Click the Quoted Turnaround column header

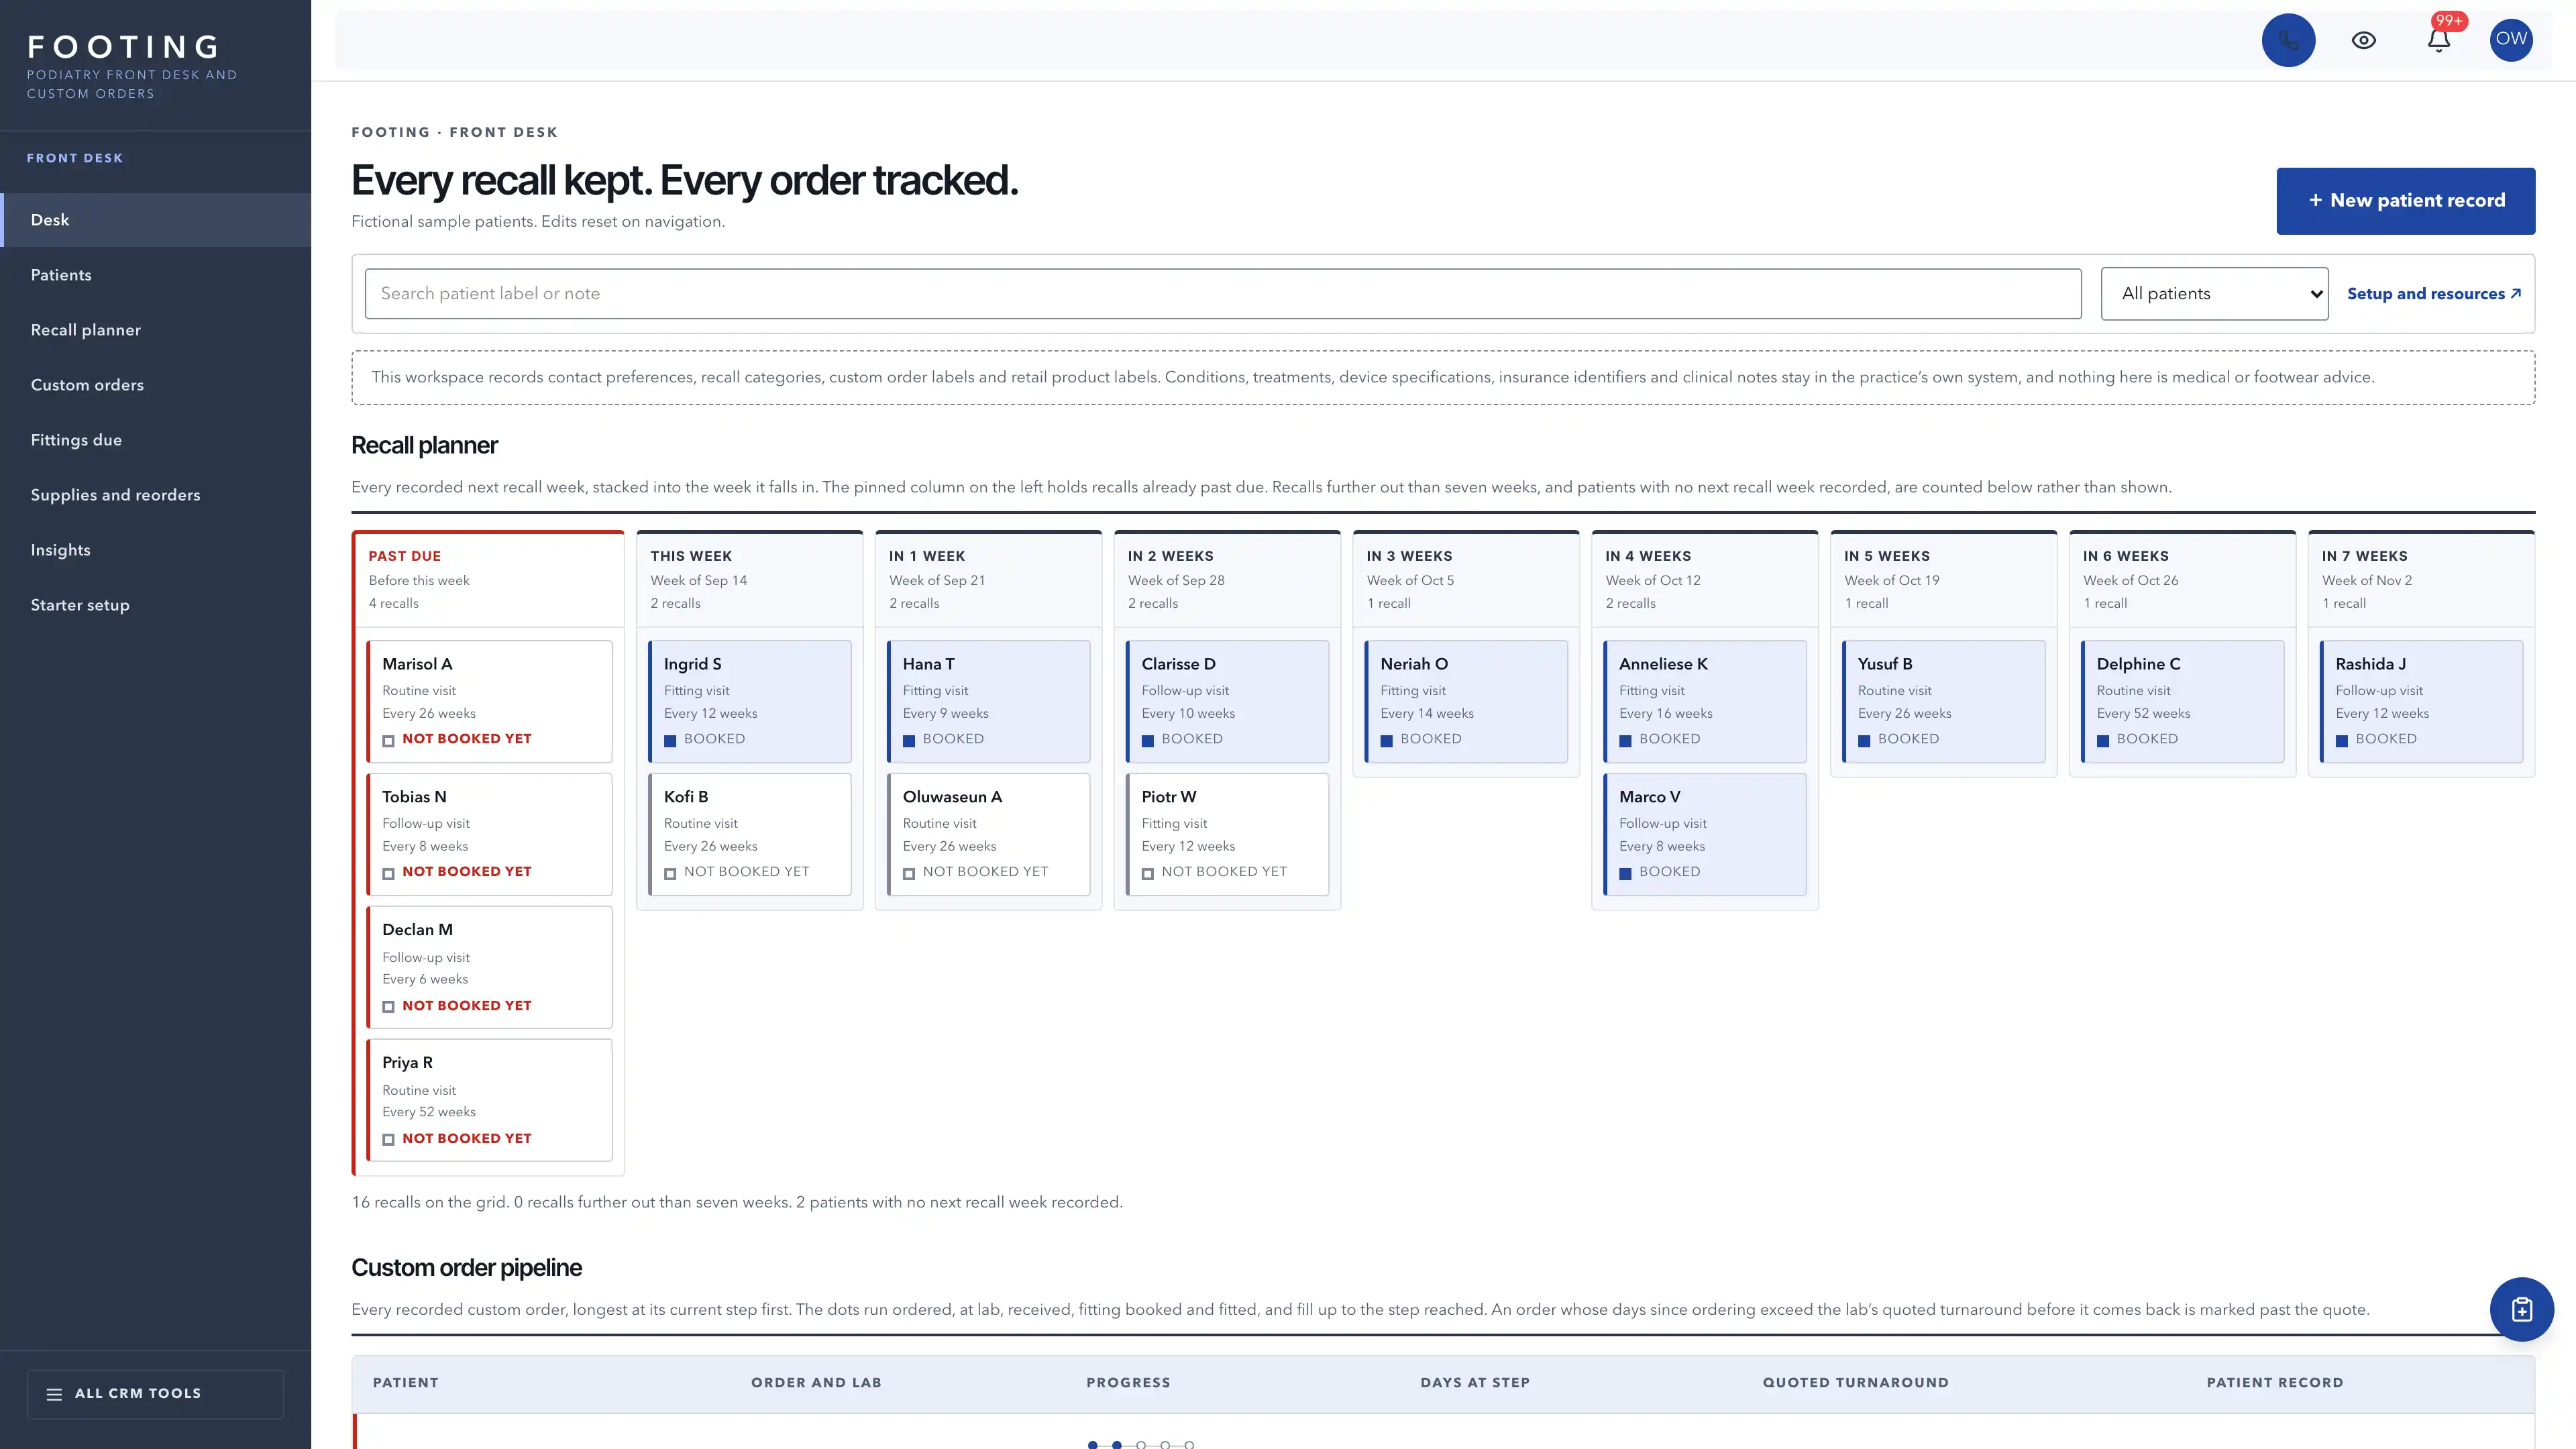pyautogui.click(x=1855, y=1383)
